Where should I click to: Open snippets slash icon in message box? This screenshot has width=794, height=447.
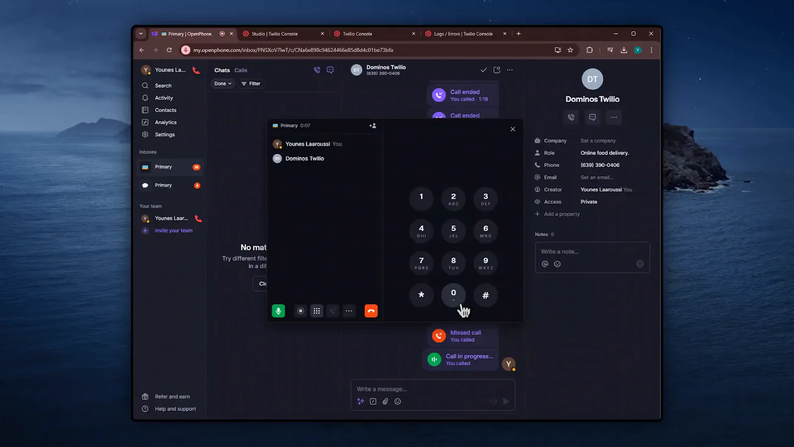pos(373,401)
